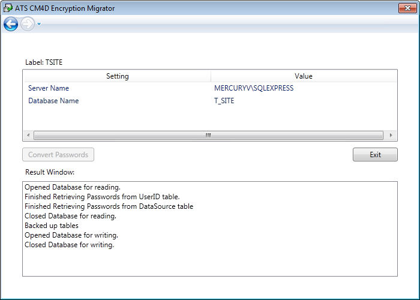The image size is (420, 300).
Task: Click the back navigation arrow
Action: [11, 24]
